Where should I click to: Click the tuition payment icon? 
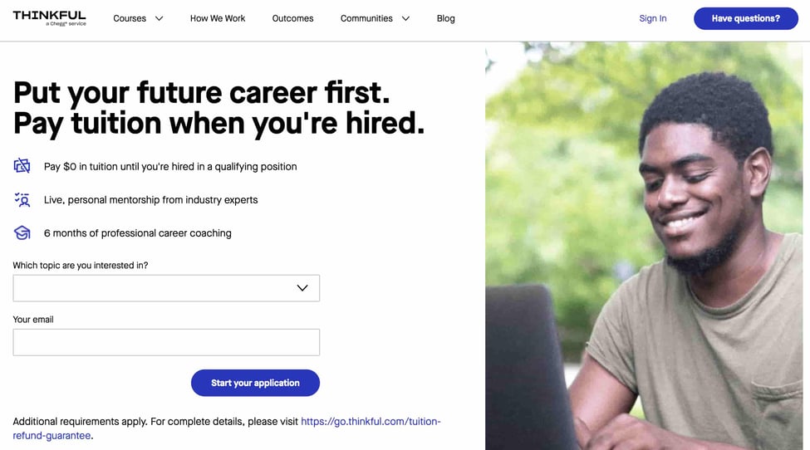point(22,166)
